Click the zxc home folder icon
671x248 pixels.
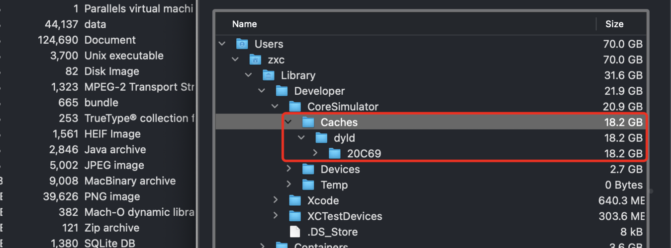(255, 60)
